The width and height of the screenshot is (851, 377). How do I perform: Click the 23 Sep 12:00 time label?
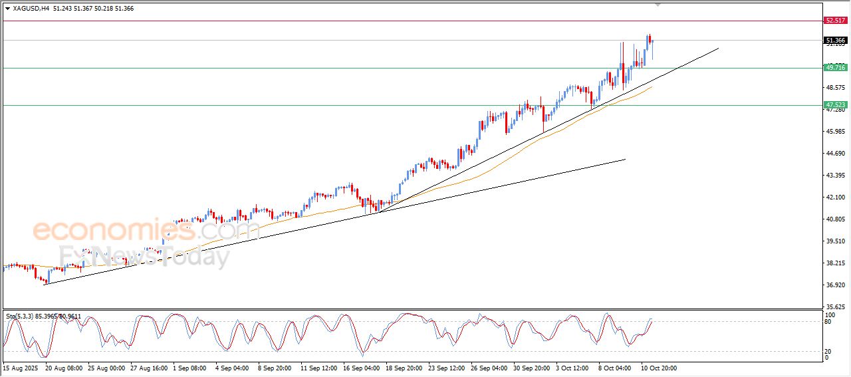pos(447,367)
